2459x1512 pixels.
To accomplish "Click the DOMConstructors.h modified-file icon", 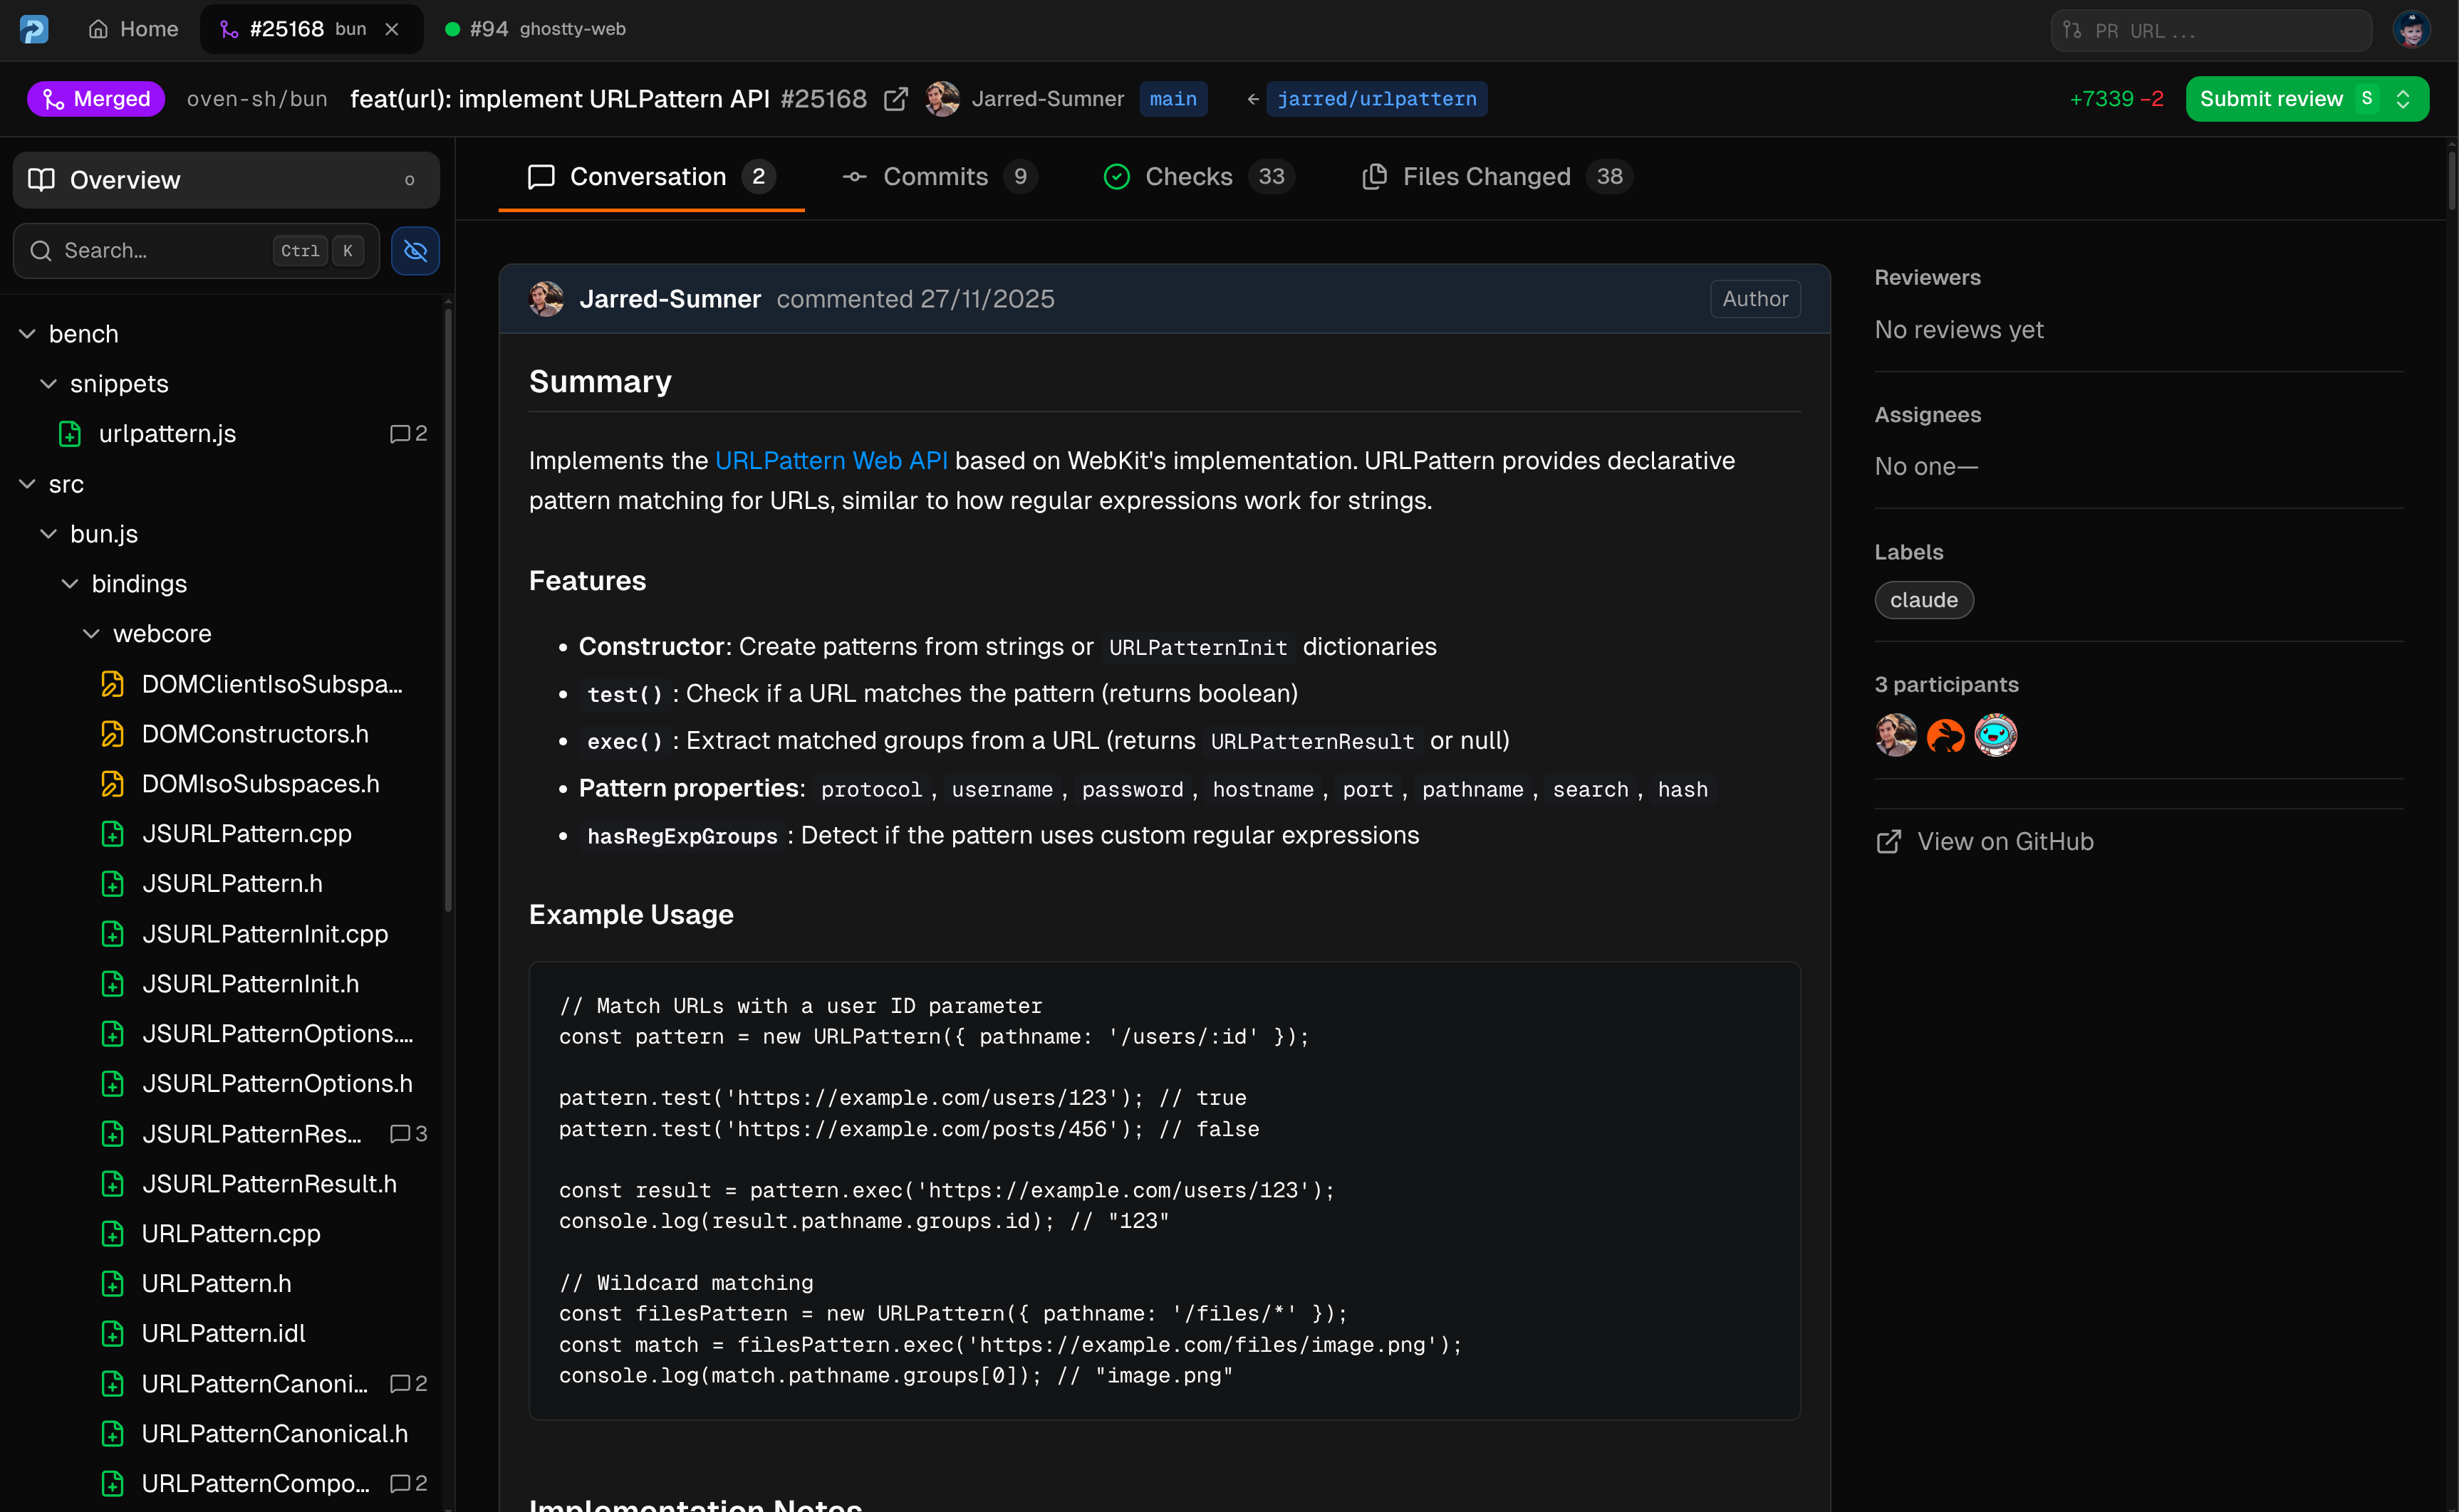I will (112, 734).
